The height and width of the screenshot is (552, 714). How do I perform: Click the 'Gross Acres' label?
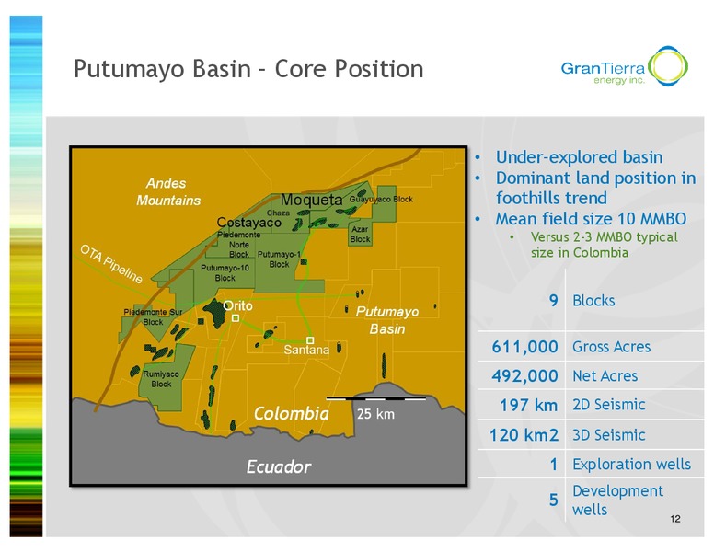click(611, 347)
